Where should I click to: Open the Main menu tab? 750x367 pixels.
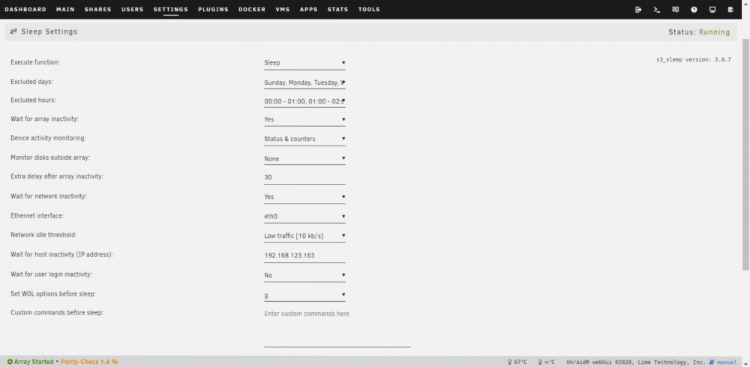[65, 10]
